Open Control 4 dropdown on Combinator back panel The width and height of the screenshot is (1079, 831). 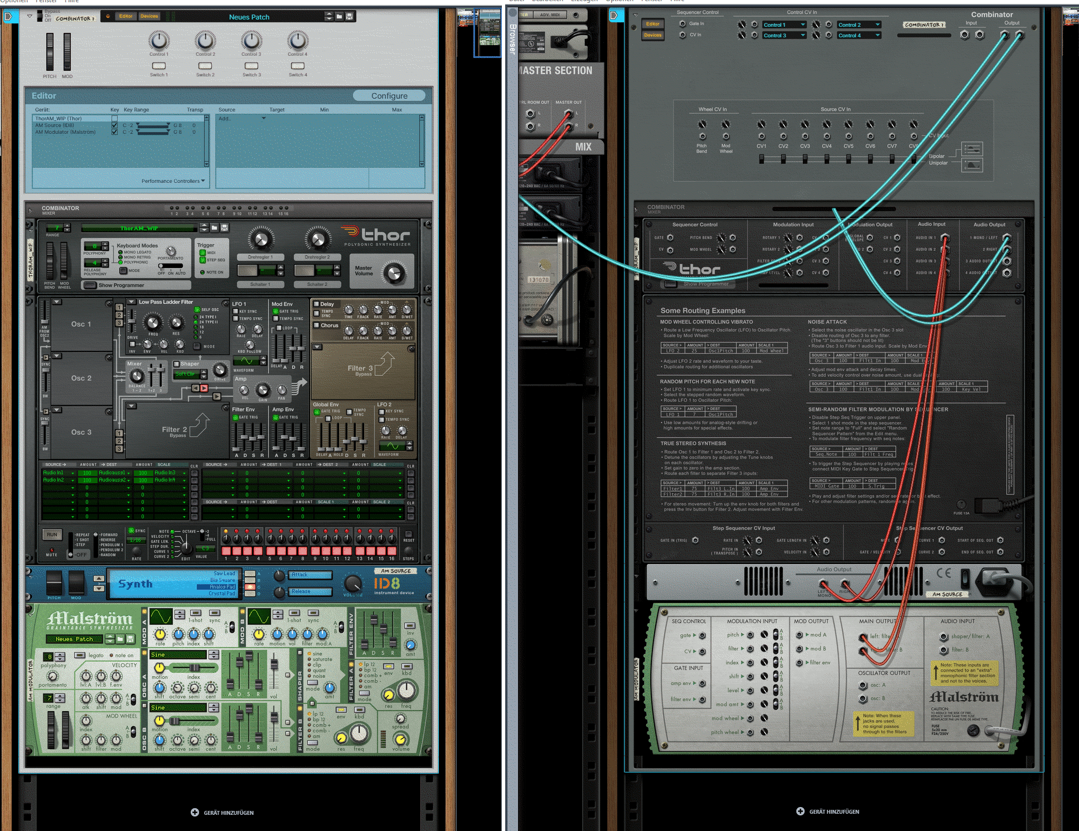click(x=859, y=35)
